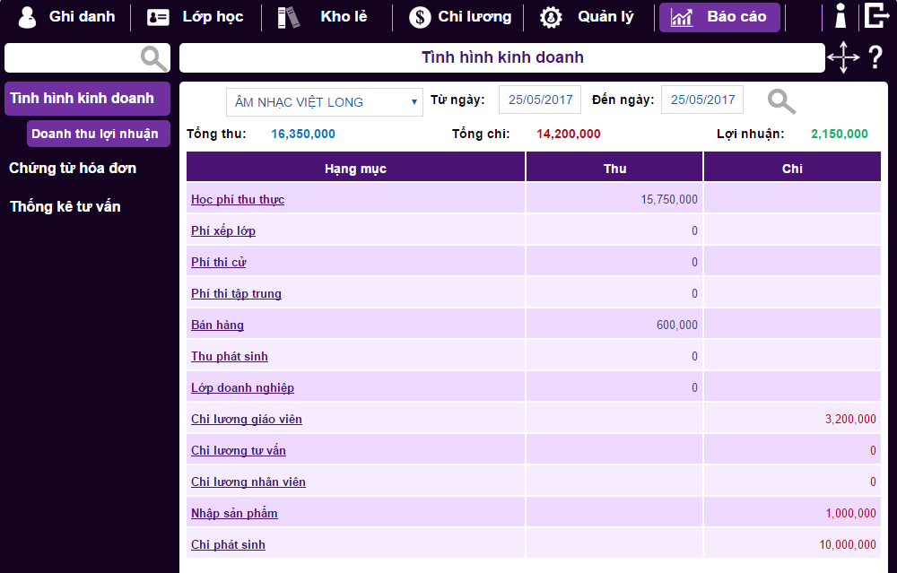Follow the Chi lương giáo viên link
897x573 pixels.
coord(247,419)
